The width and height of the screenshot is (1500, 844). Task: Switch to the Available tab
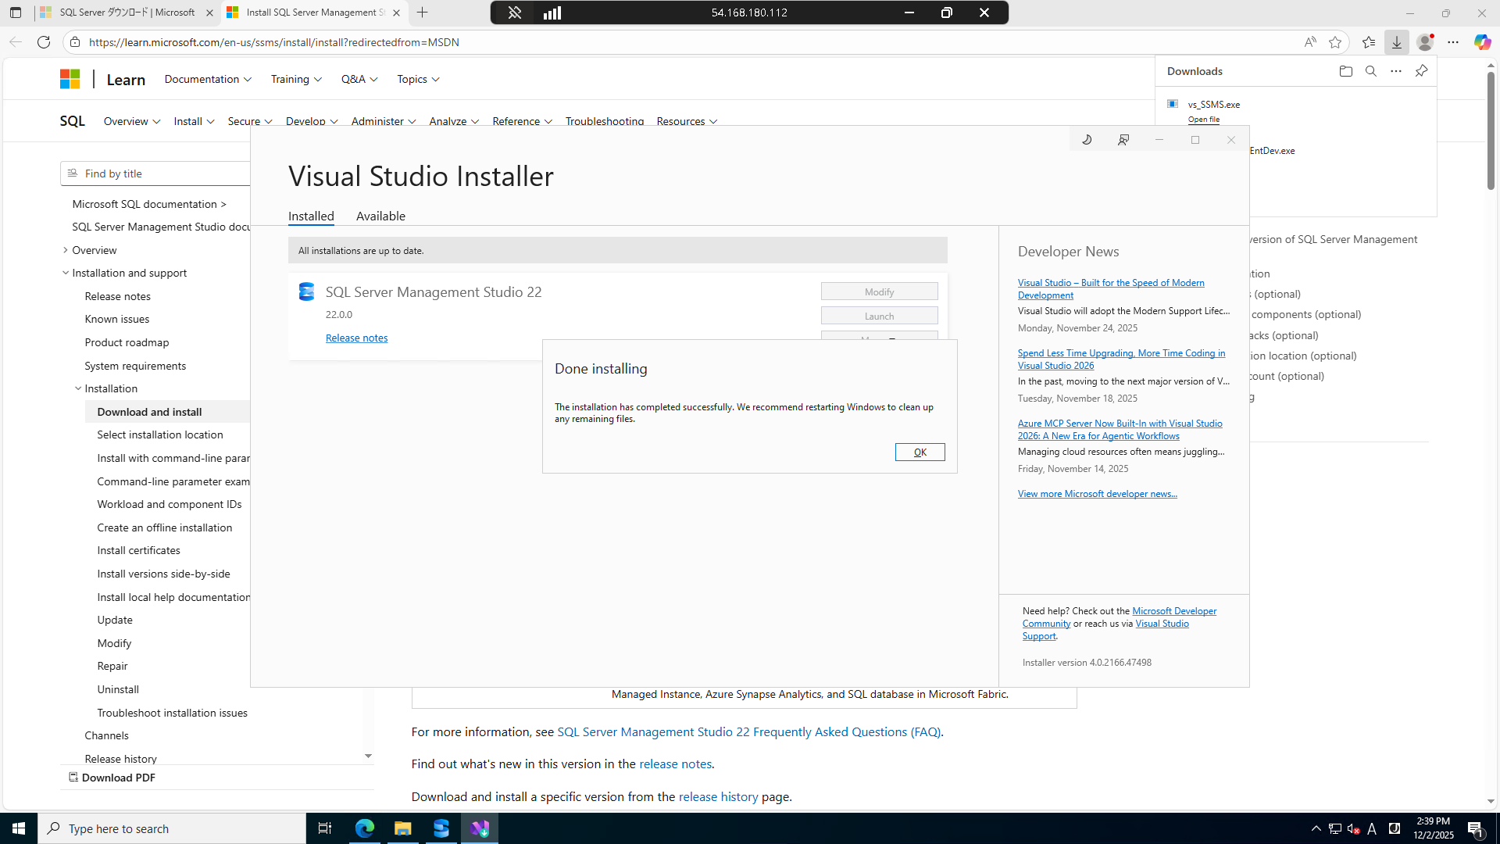[x=380, y=216]
